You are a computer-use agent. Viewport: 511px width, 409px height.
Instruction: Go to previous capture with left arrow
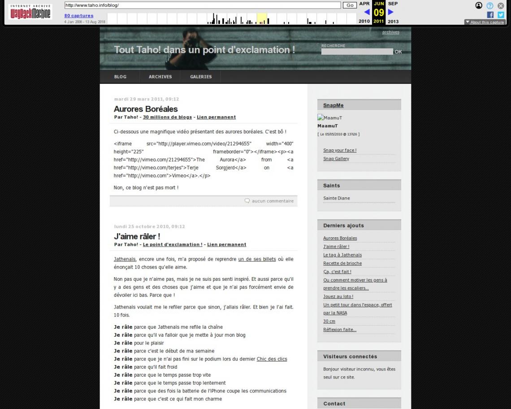pyautogui.click(x=367, y=12)
